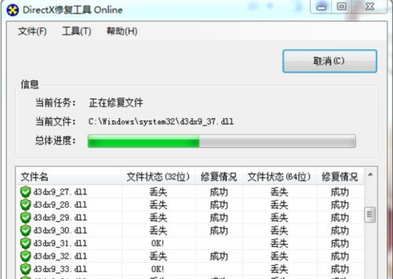Click the list vertical scrollbar thumb

point(370,214)
